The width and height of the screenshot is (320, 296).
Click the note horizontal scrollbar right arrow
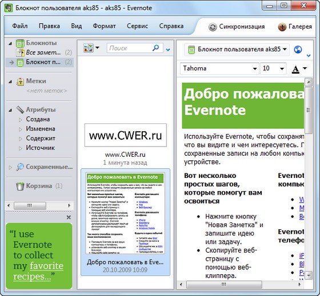click(x=300, y=285)
